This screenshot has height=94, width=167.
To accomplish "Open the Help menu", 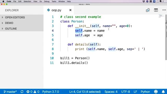I will (69, 1).
